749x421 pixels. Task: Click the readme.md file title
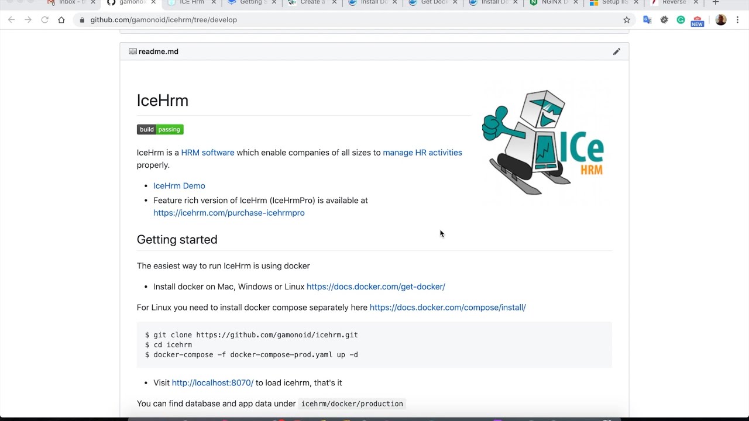coord(159,51)
